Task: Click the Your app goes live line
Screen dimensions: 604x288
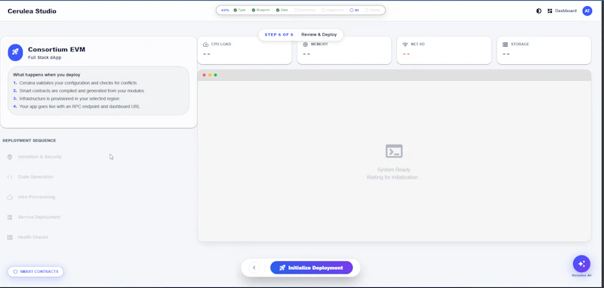Action: pos(80,106)
